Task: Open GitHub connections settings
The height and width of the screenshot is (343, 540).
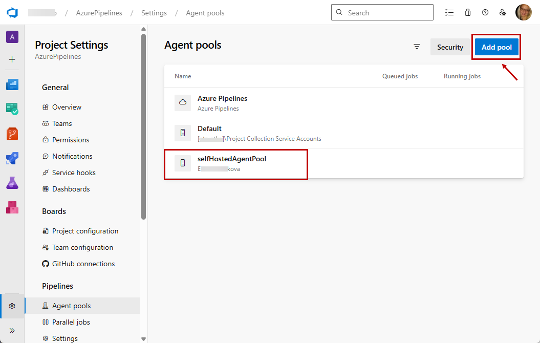Action: coord(82,264)
